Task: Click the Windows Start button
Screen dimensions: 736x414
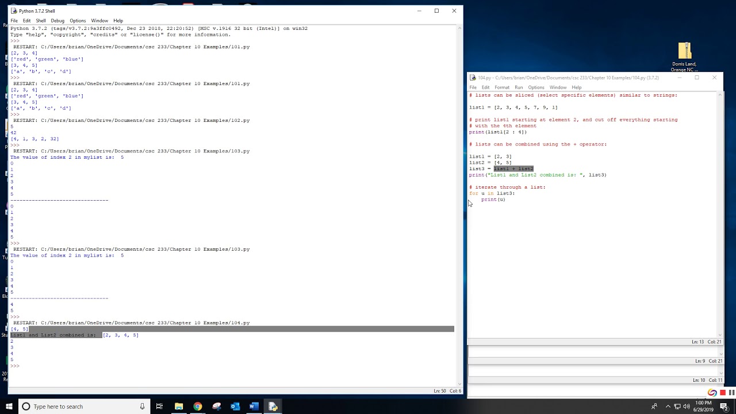Action: pos(9,407)
